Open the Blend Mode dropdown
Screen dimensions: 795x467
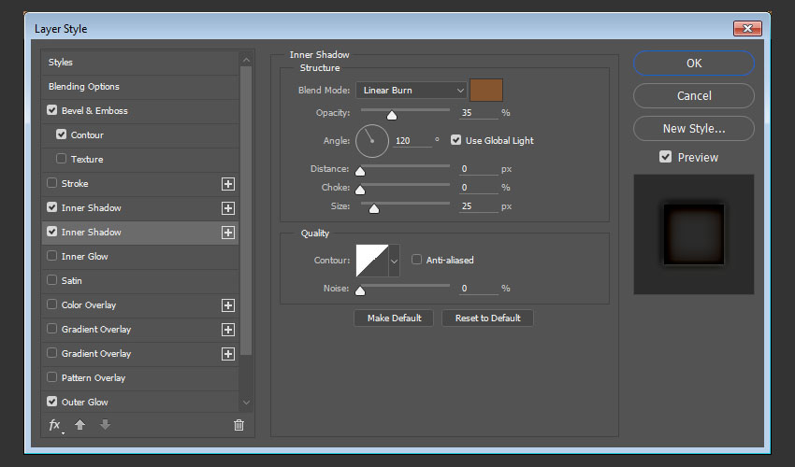tap(411, 91)
